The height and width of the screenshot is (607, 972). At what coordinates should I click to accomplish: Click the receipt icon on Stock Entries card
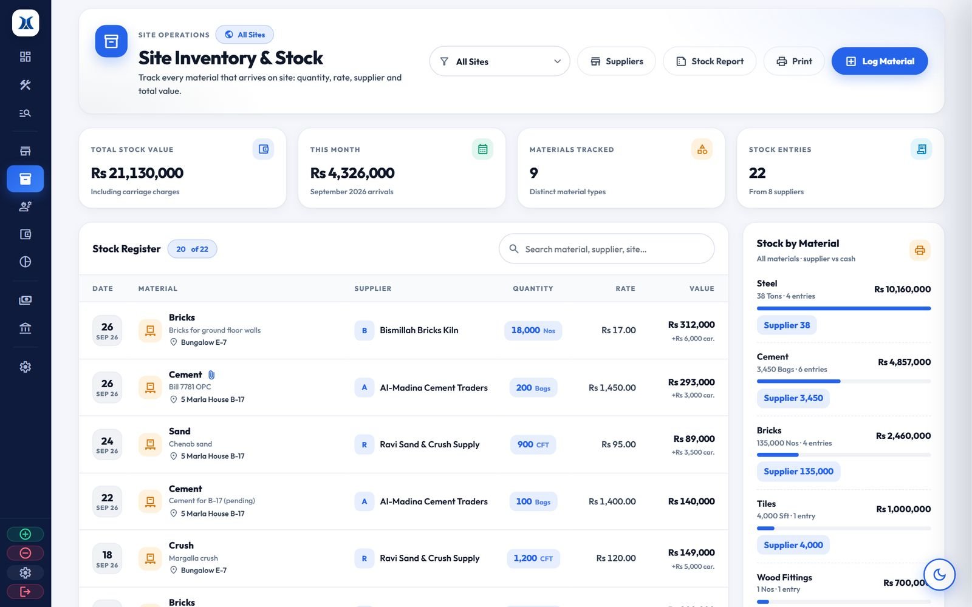[921, 149]
